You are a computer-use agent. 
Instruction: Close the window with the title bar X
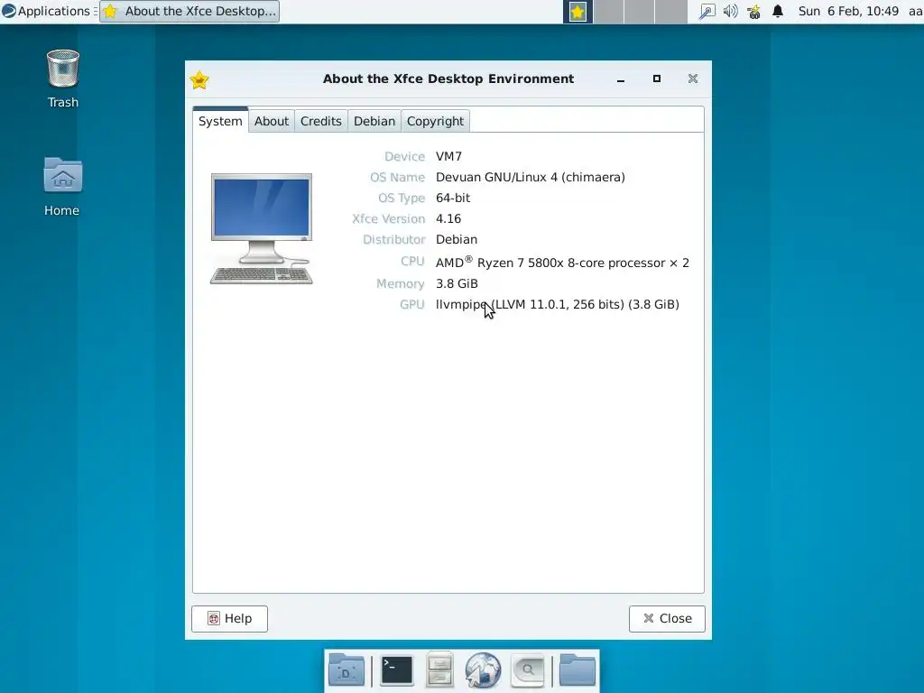pyautogui.click(x=693, y=79)
